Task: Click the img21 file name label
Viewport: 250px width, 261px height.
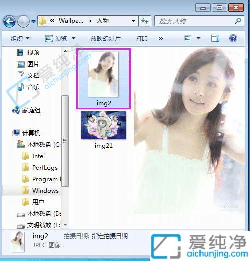Action: point(104,146)
